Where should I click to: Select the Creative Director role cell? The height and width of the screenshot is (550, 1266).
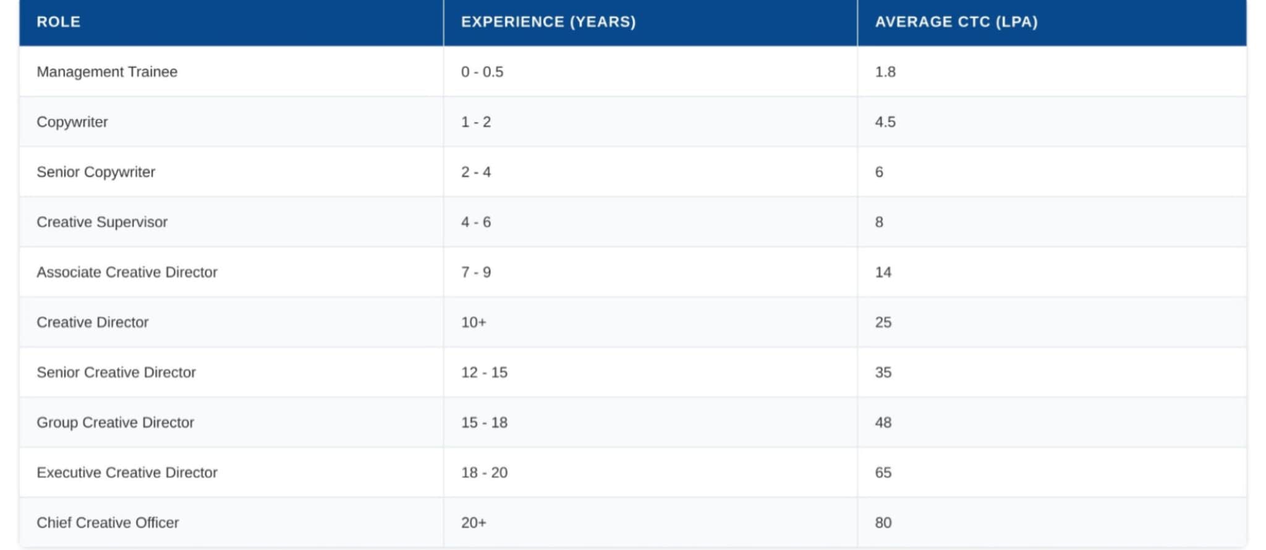93,322
